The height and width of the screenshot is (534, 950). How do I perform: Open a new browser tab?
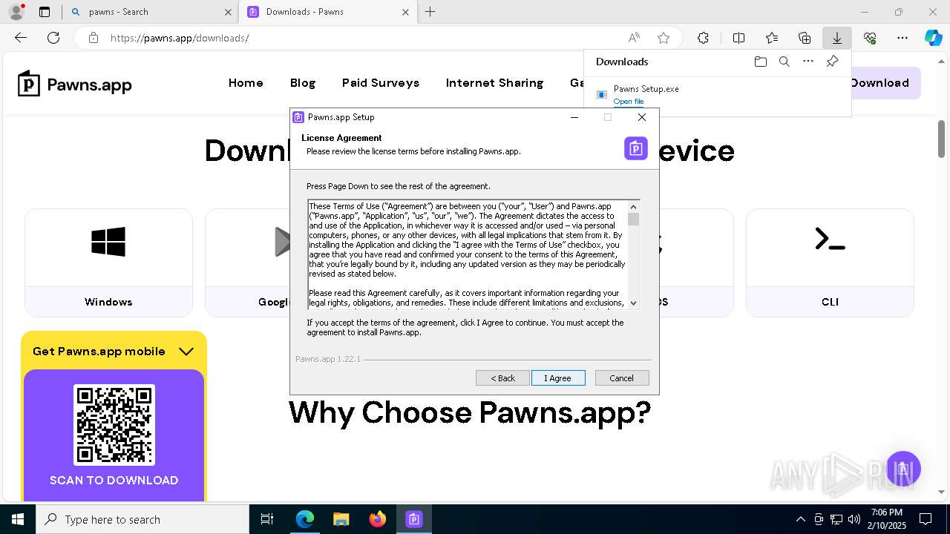pyautogui.click(x=430, y=12)
